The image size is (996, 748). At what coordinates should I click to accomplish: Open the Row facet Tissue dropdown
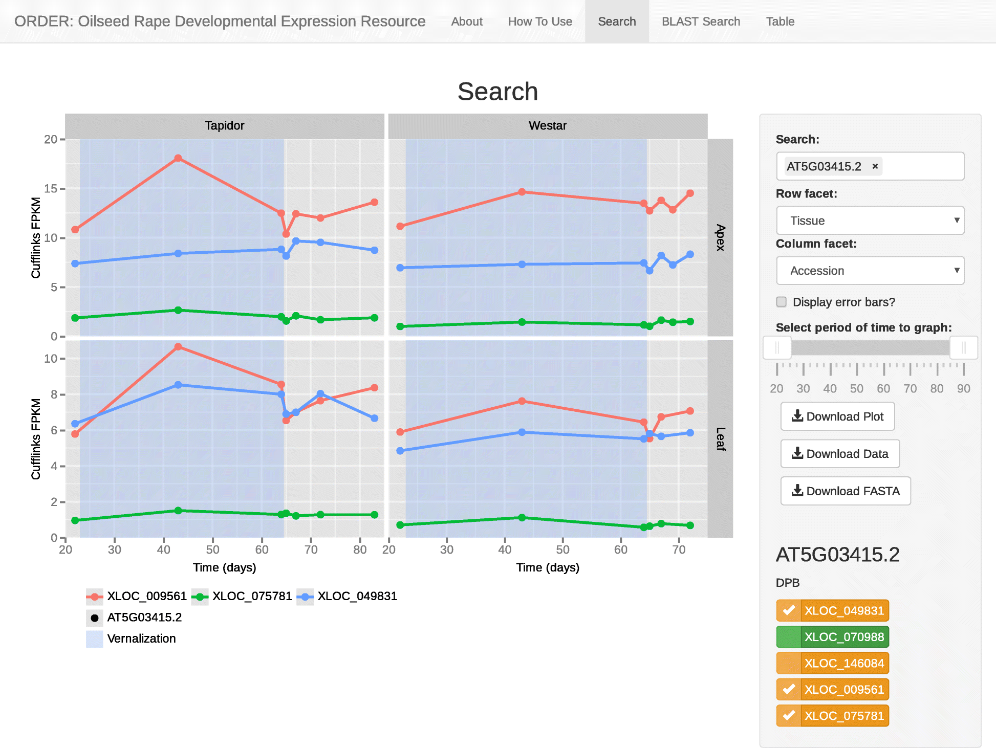coord(870,221)
